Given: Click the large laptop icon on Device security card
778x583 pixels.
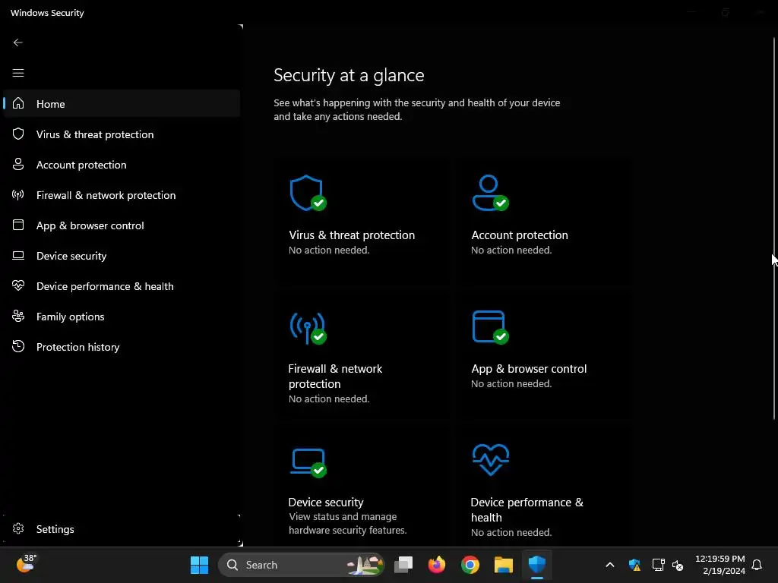Looking at the screenshot, I should click(308, 462).
